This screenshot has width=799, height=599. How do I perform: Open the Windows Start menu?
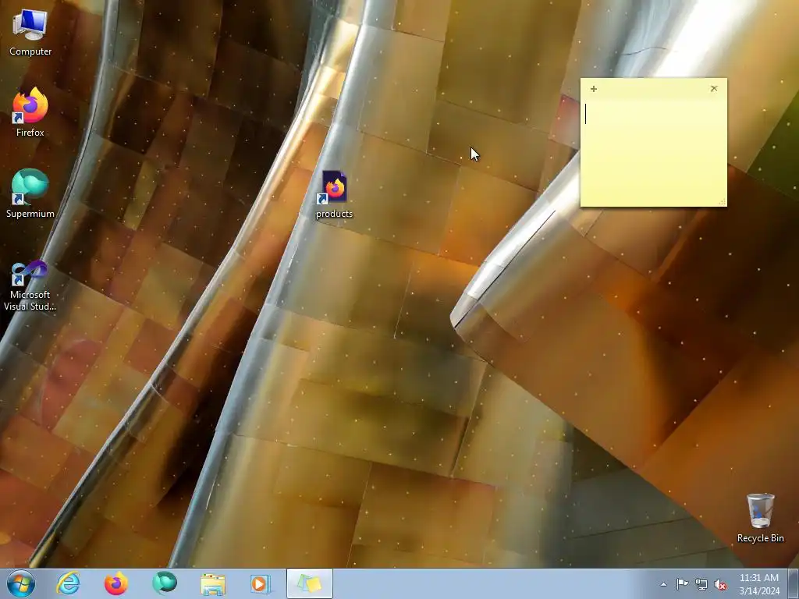pos(21,583)
